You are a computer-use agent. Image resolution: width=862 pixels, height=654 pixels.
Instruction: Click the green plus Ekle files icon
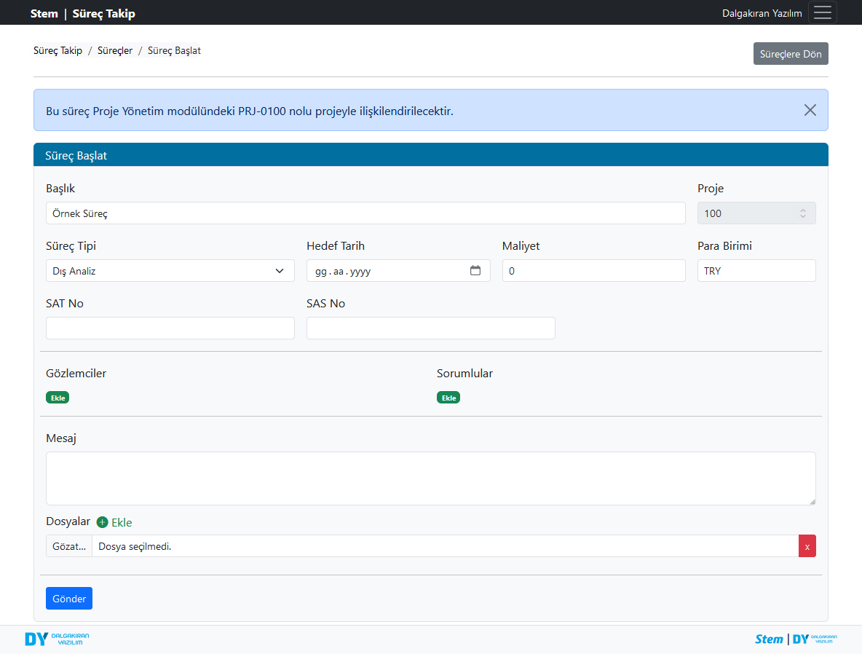point(103,522)
